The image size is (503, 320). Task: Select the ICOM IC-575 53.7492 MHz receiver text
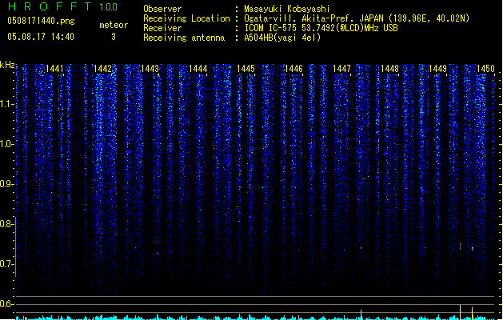(321, 28)
